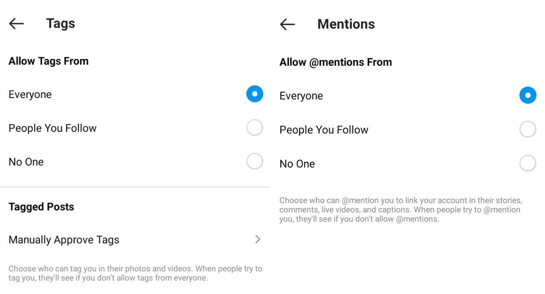Tap the 'Everyone' text label under Allow Tags From
Screen dimensions: 545x294
[x=30, y=94]
